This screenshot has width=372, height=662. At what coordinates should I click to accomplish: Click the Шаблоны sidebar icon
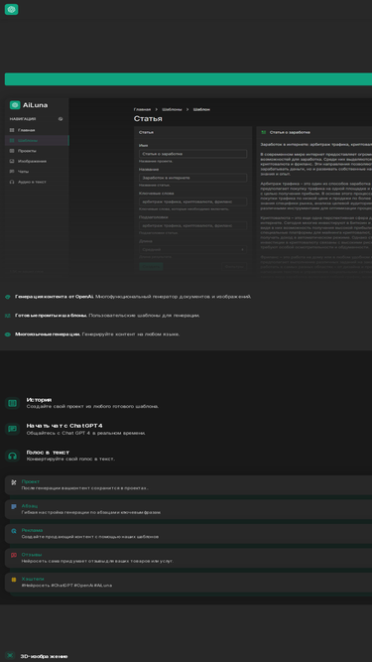click(x=12, y=141)
